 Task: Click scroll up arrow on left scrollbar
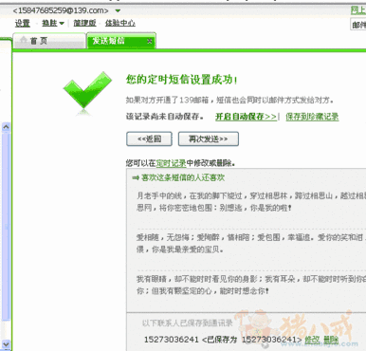6,127
